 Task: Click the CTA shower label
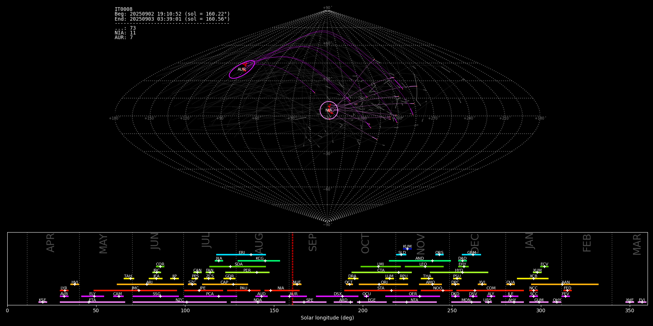pos(381,271)
